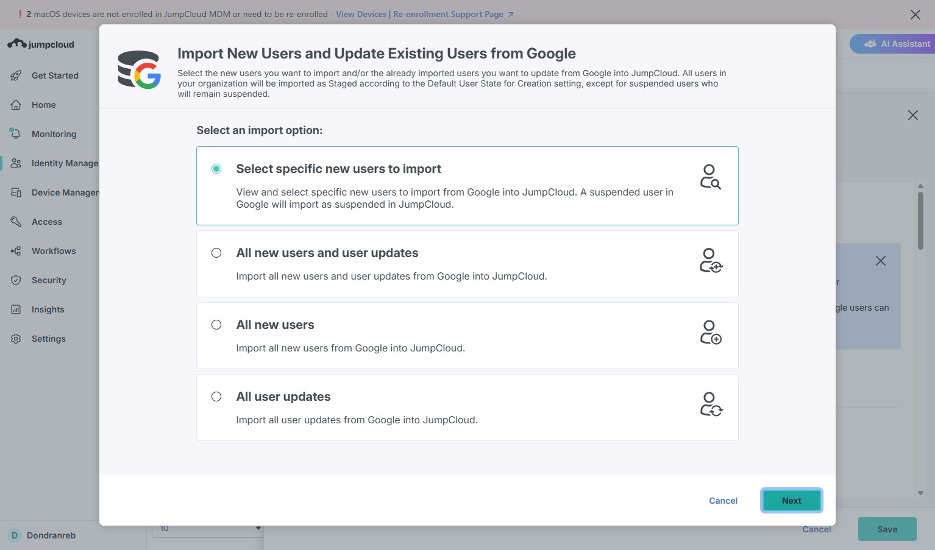The height and width of the screenshot is (550, 935).
Task: Click the Security shield icon
Action: pyautogui.click(x=16, y=280)
